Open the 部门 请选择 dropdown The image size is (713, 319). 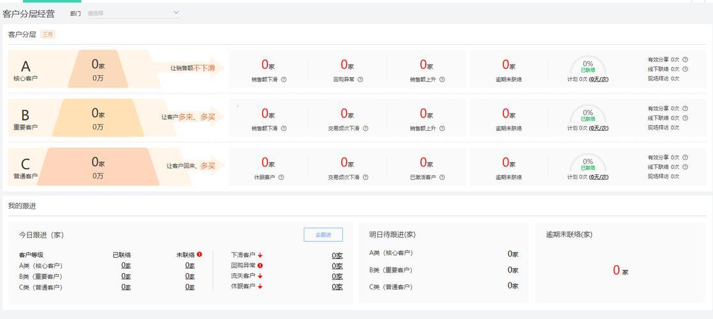click(x=133, y=13)
